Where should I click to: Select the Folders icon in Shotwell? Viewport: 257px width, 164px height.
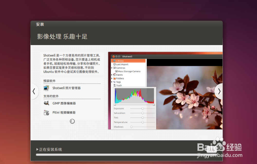[115, 78]
